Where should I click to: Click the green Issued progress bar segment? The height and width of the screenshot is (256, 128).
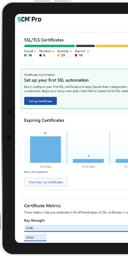click(x=50, y=46)
